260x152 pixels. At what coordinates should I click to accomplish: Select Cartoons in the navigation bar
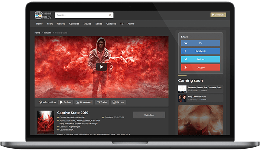[x=111, y=24]
